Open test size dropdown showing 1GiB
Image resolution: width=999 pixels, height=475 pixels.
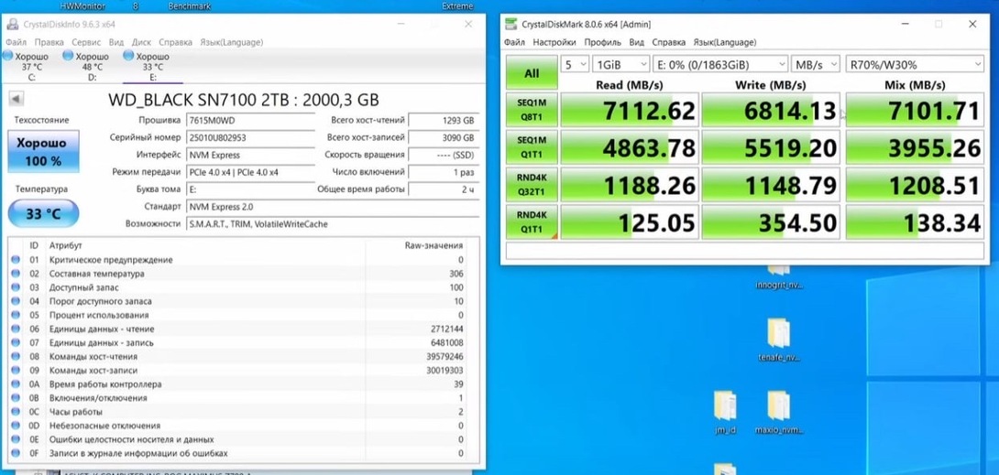[620, 64]
